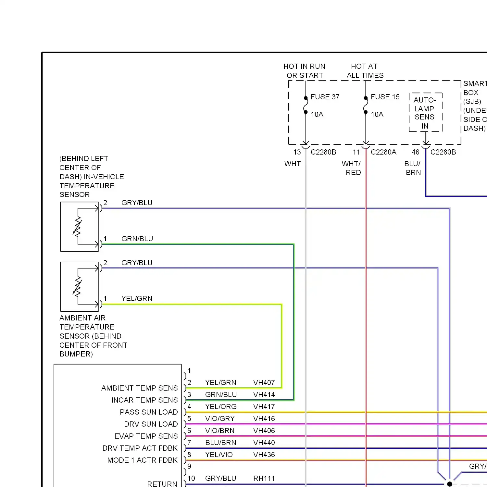Select the 'RETURN' terminal label
The height and width of the screenshot is (487, 487).
[x=162, y=484]
